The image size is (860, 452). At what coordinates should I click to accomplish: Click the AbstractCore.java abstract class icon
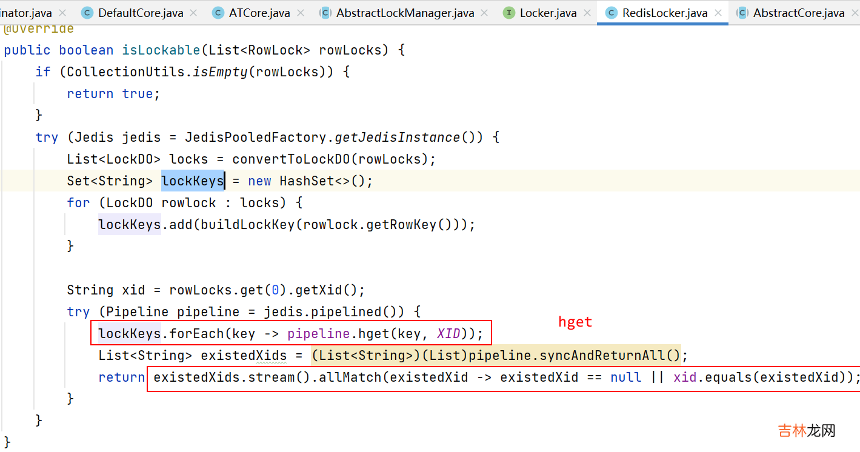(742, 13)
